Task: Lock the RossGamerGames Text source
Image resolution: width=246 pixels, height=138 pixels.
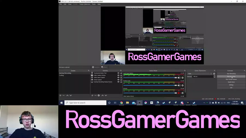Action: [x=121, y=73]
